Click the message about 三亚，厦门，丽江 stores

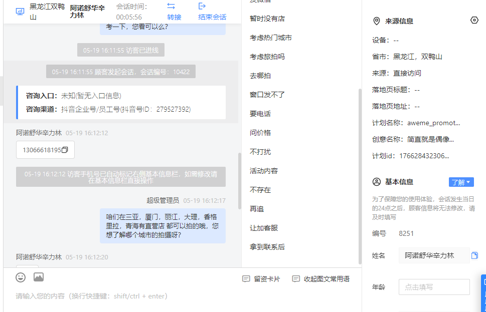click(163, 226)
